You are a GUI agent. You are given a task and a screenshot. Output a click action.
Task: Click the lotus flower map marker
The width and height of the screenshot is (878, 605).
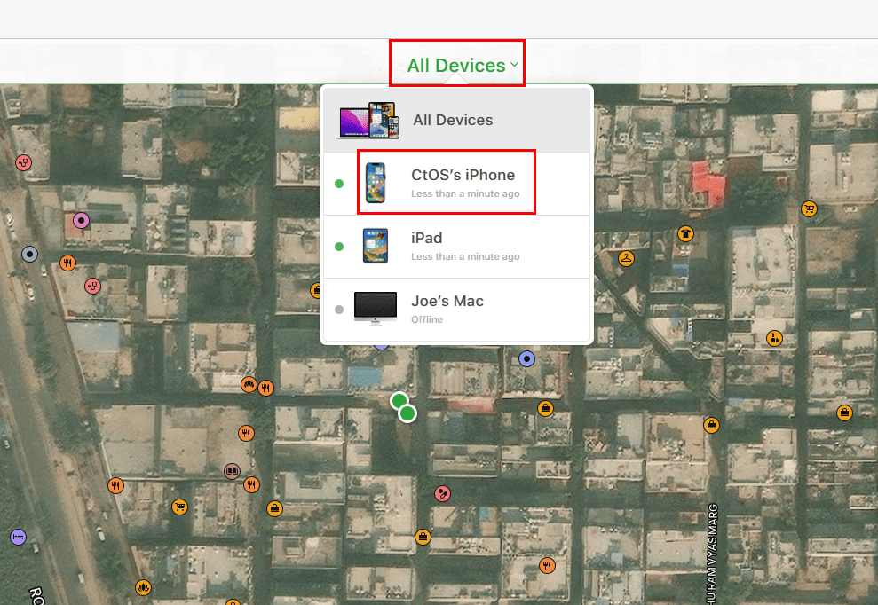(143, 587)
